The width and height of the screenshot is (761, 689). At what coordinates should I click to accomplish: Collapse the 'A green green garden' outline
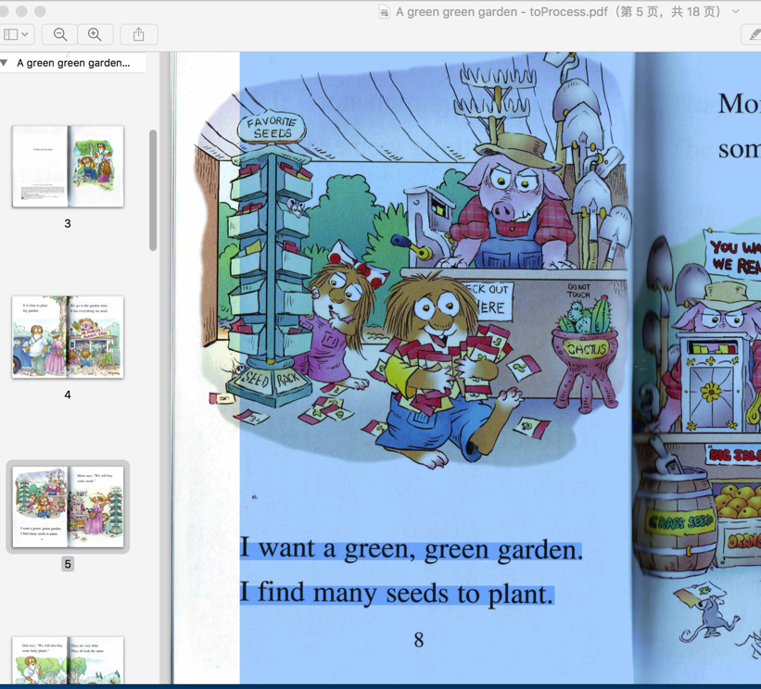pos(5,63)
